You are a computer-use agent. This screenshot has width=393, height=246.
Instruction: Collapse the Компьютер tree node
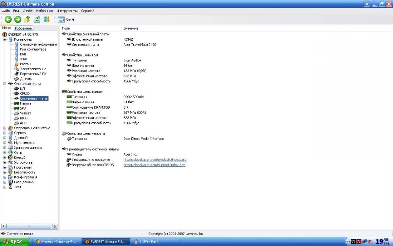pyautogui.click(x=5, y=39)
